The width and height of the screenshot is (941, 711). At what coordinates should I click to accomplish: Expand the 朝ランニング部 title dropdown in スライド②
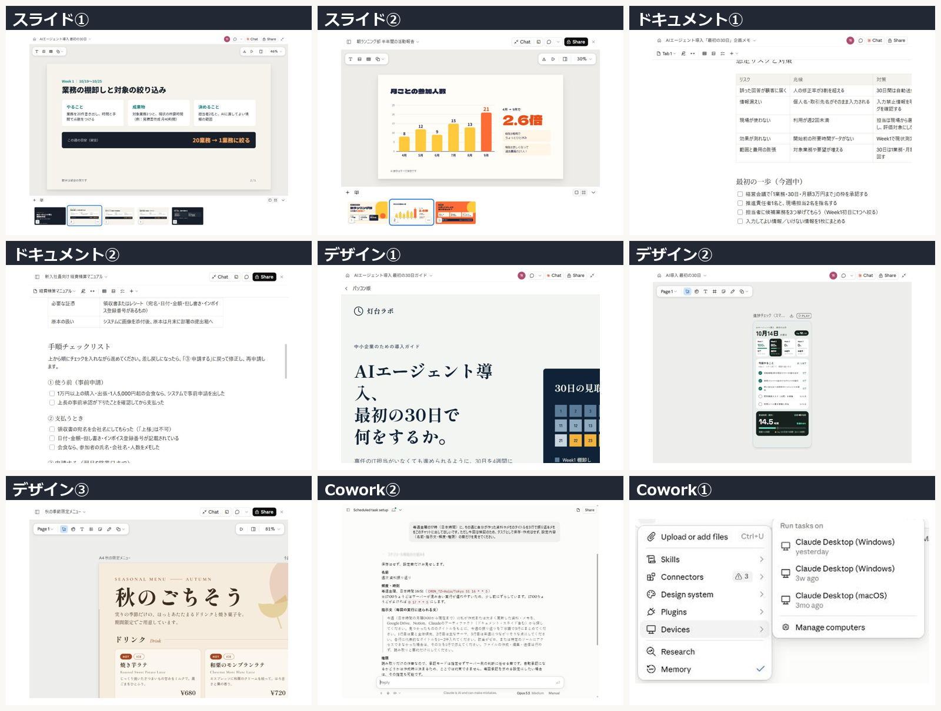(x=418, y=42)
